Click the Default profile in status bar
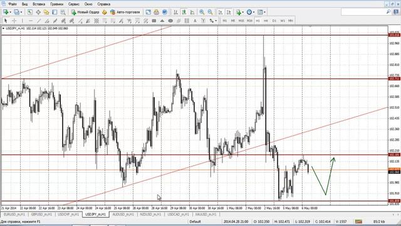This screenshot has height=226, width=401. pos(195,222)
